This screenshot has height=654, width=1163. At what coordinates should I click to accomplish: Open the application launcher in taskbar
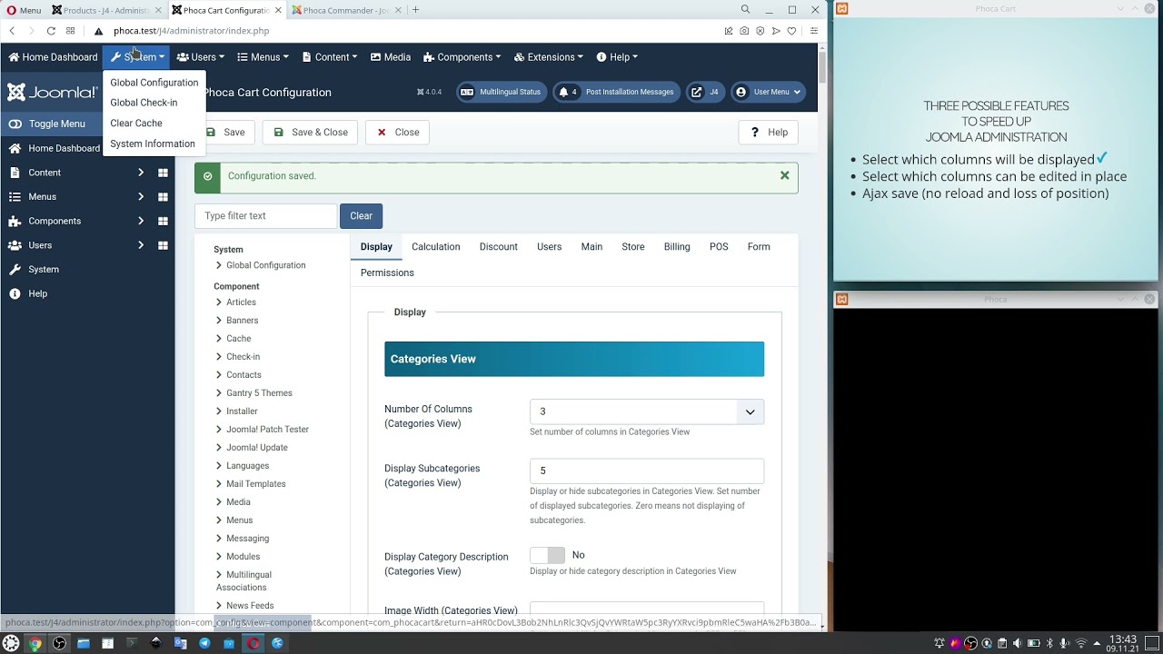(x=11, y=643)
